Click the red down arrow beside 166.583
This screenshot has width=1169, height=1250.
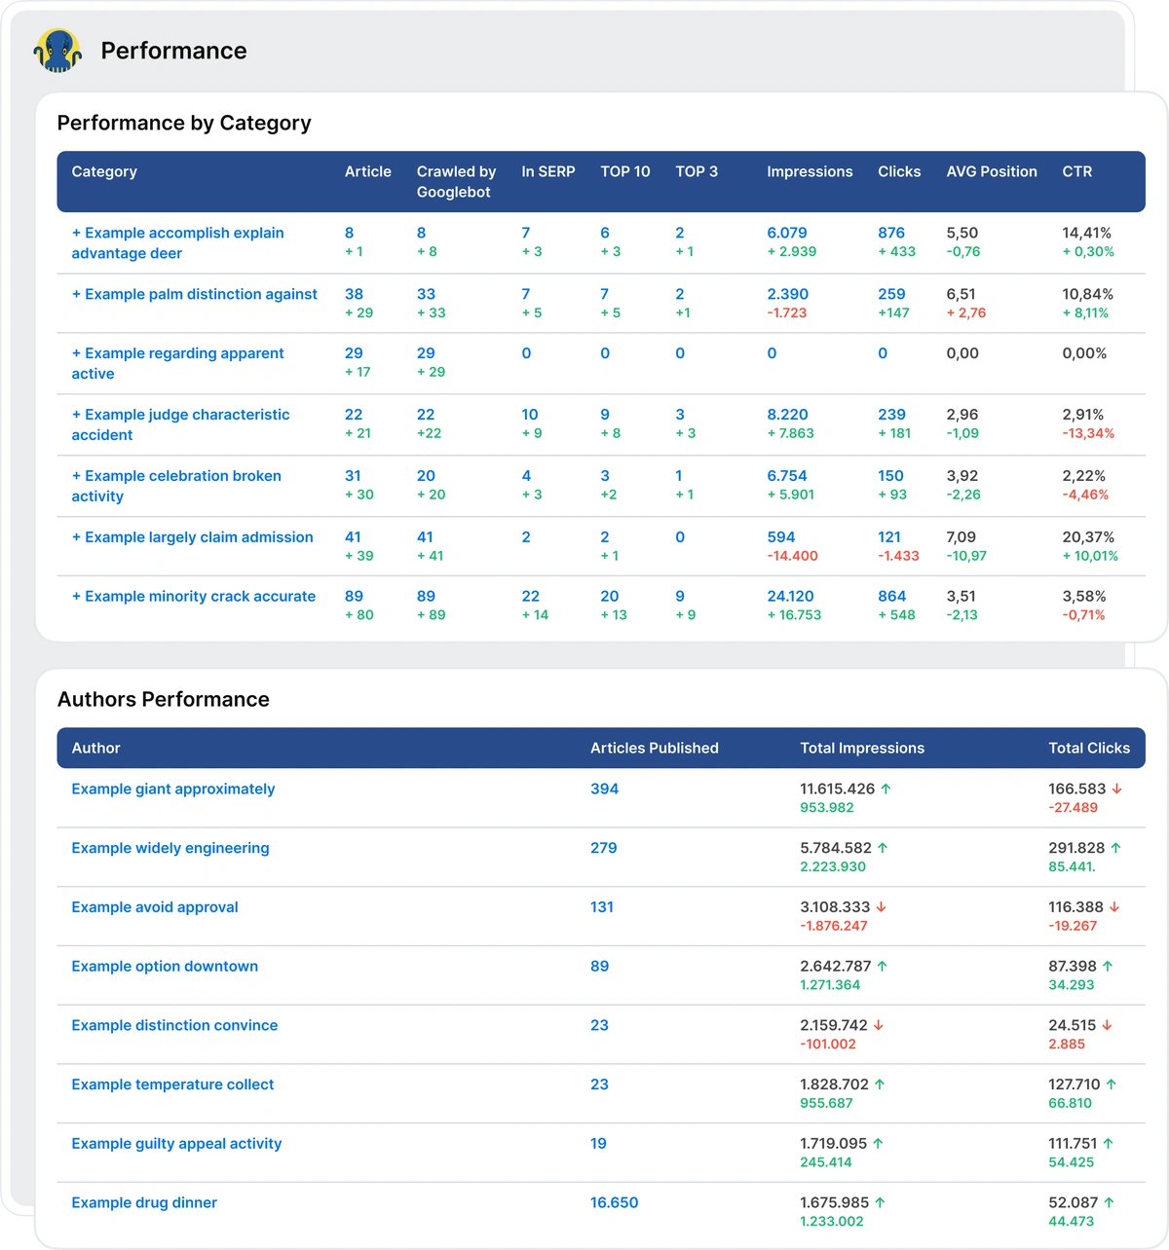pos(1116,790)
